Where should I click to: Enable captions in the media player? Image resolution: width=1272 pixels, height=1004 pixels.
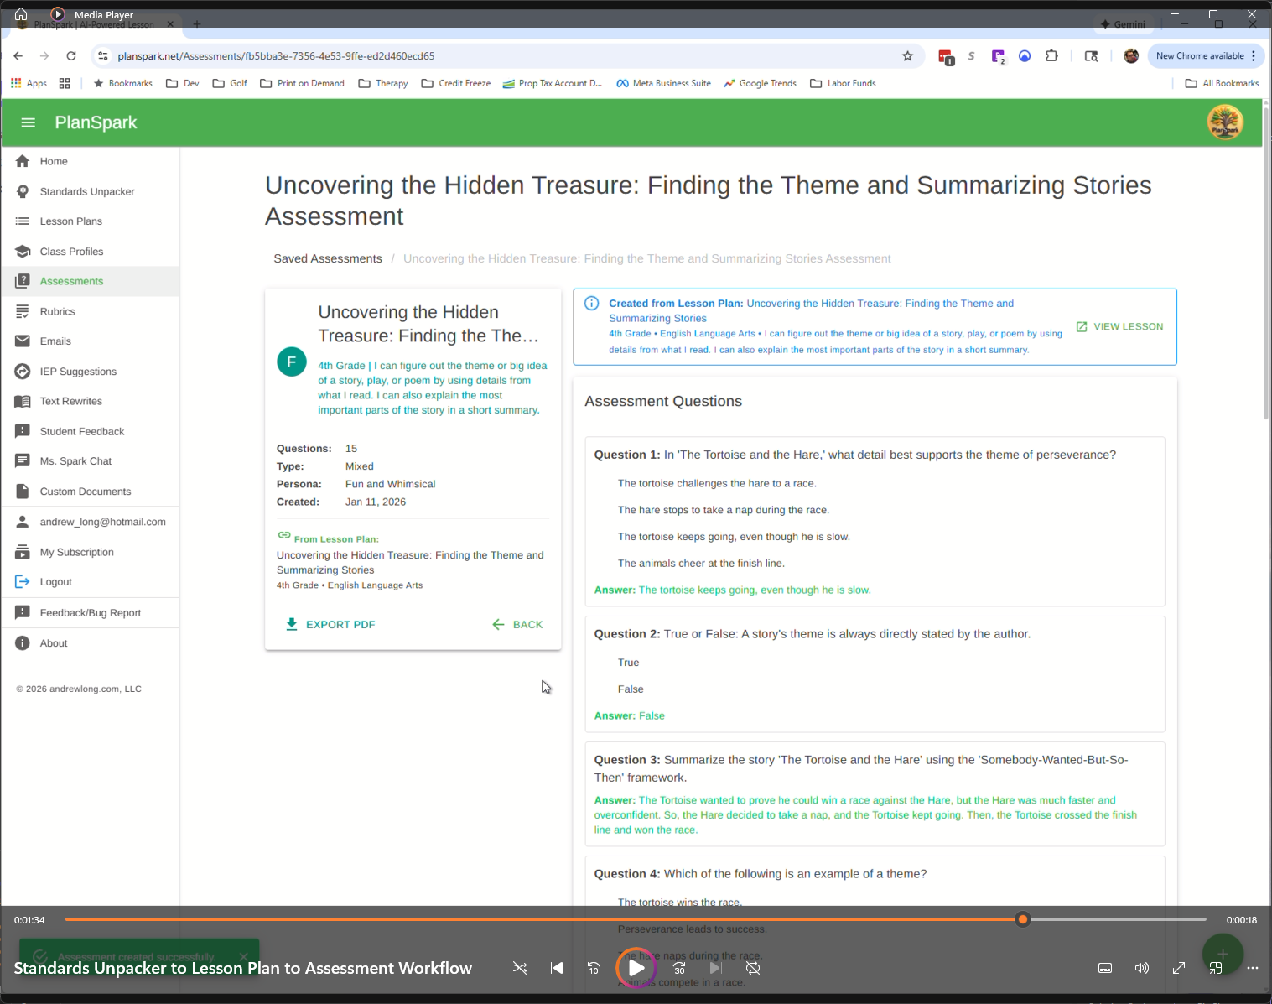pyautogui.click(x=1104, y=968)
